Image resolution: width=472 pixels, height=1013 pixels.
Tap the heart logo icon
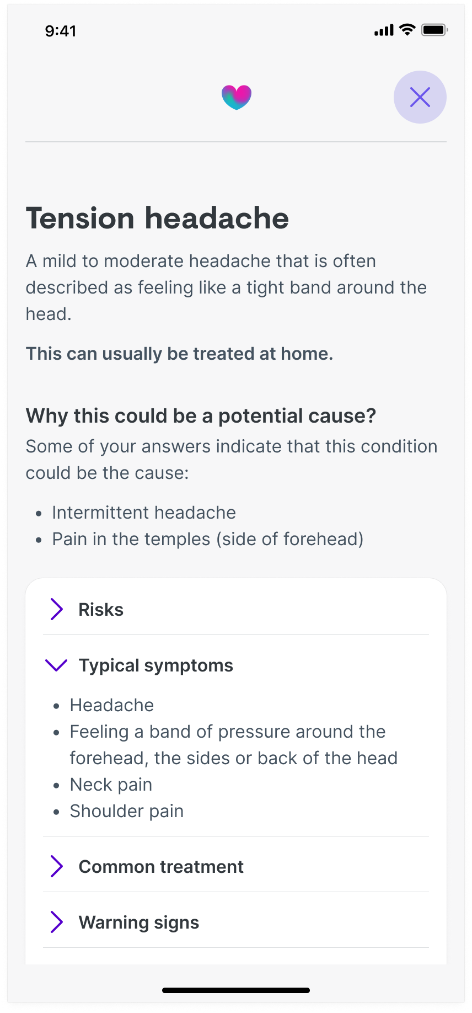click(x=237, y=97)
